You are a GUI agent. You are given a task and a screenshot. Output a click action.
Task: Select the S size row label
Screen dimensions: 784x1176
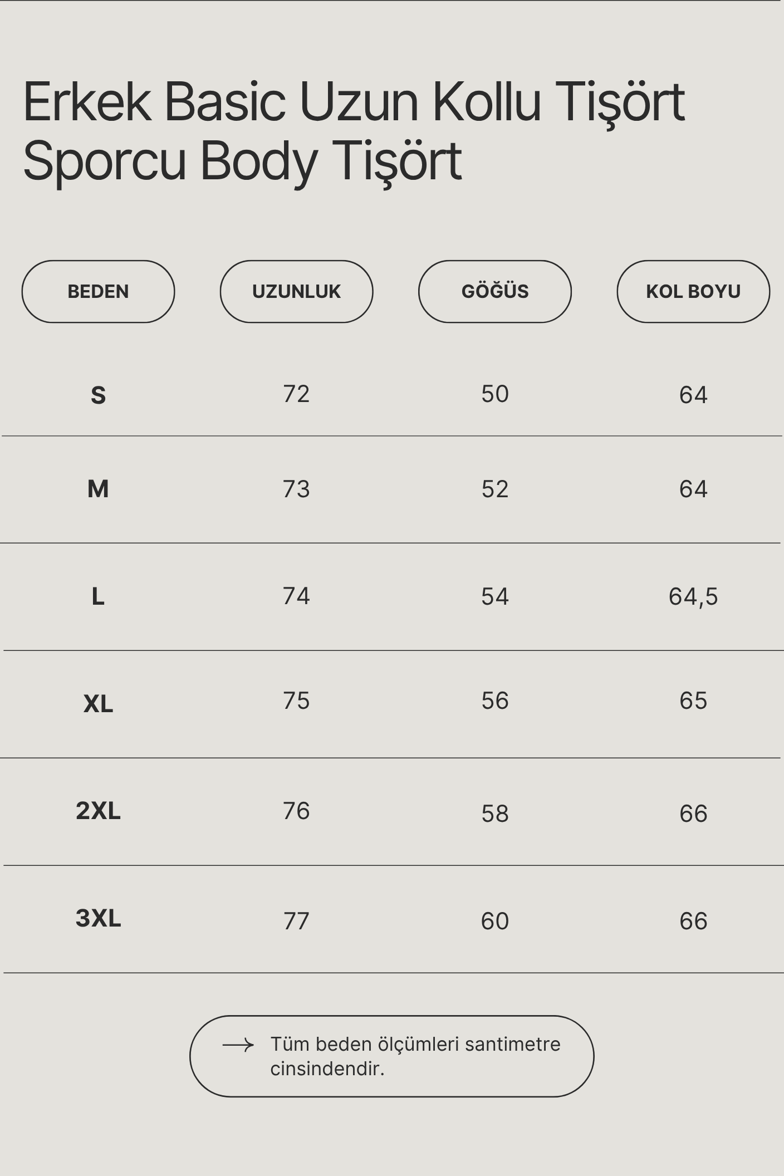[98, 395]
